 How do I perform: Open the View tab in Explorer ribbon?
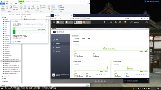[x=16, y=3]
